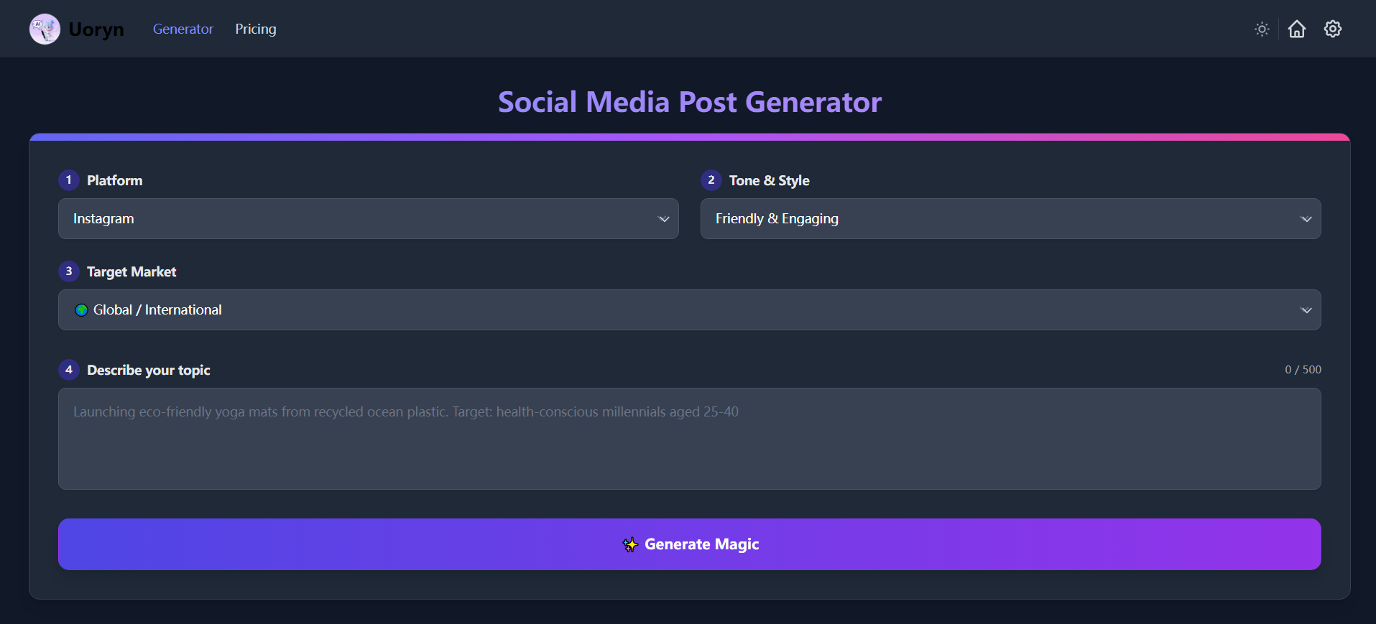Screen dimensions: 1376x624
Task: Click the green globe indicator beside Global / International
Action: pos(82,309)
